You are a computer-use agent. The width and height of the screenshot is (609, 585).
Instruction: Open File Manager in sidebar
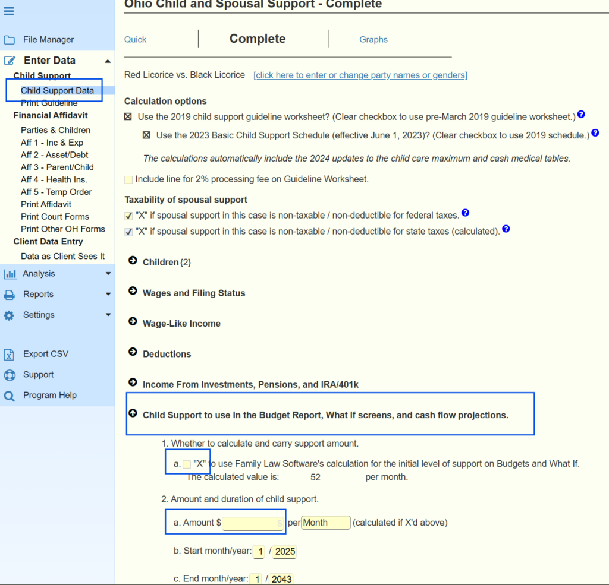(48, 40)
